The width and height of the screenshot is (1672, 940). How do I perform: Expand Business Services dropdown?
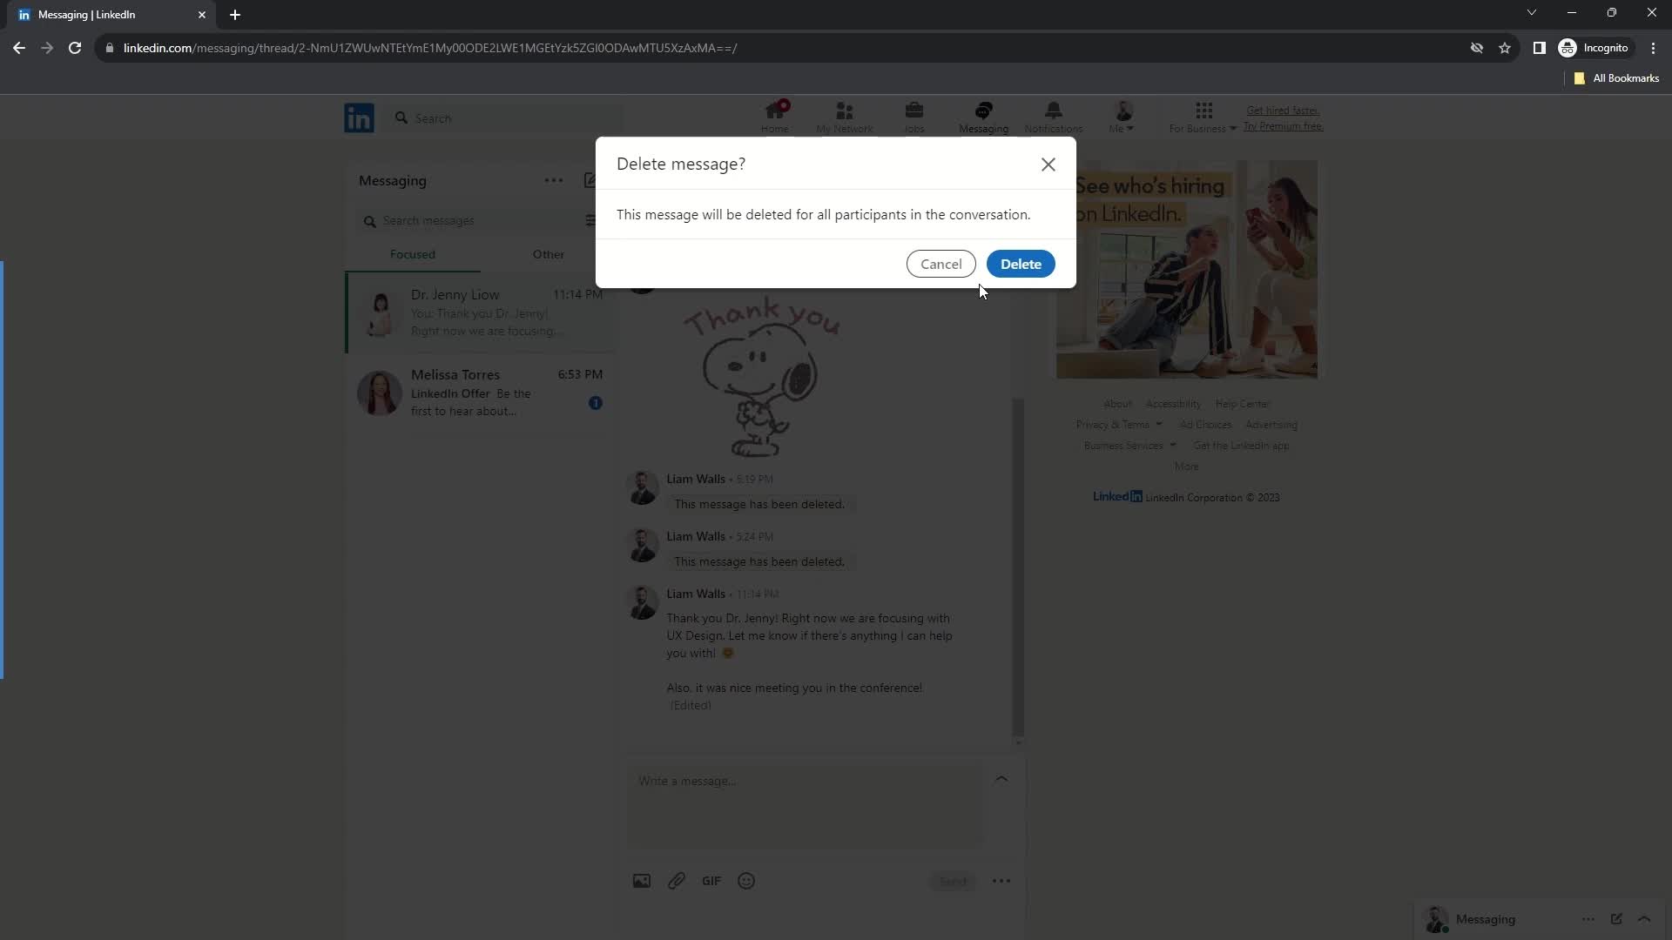coord(1130,446)
